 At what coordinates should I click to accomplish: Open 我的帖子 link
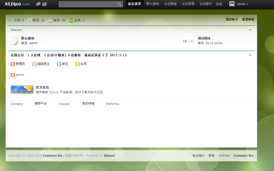pyautogui.click(x=232, y=19)
